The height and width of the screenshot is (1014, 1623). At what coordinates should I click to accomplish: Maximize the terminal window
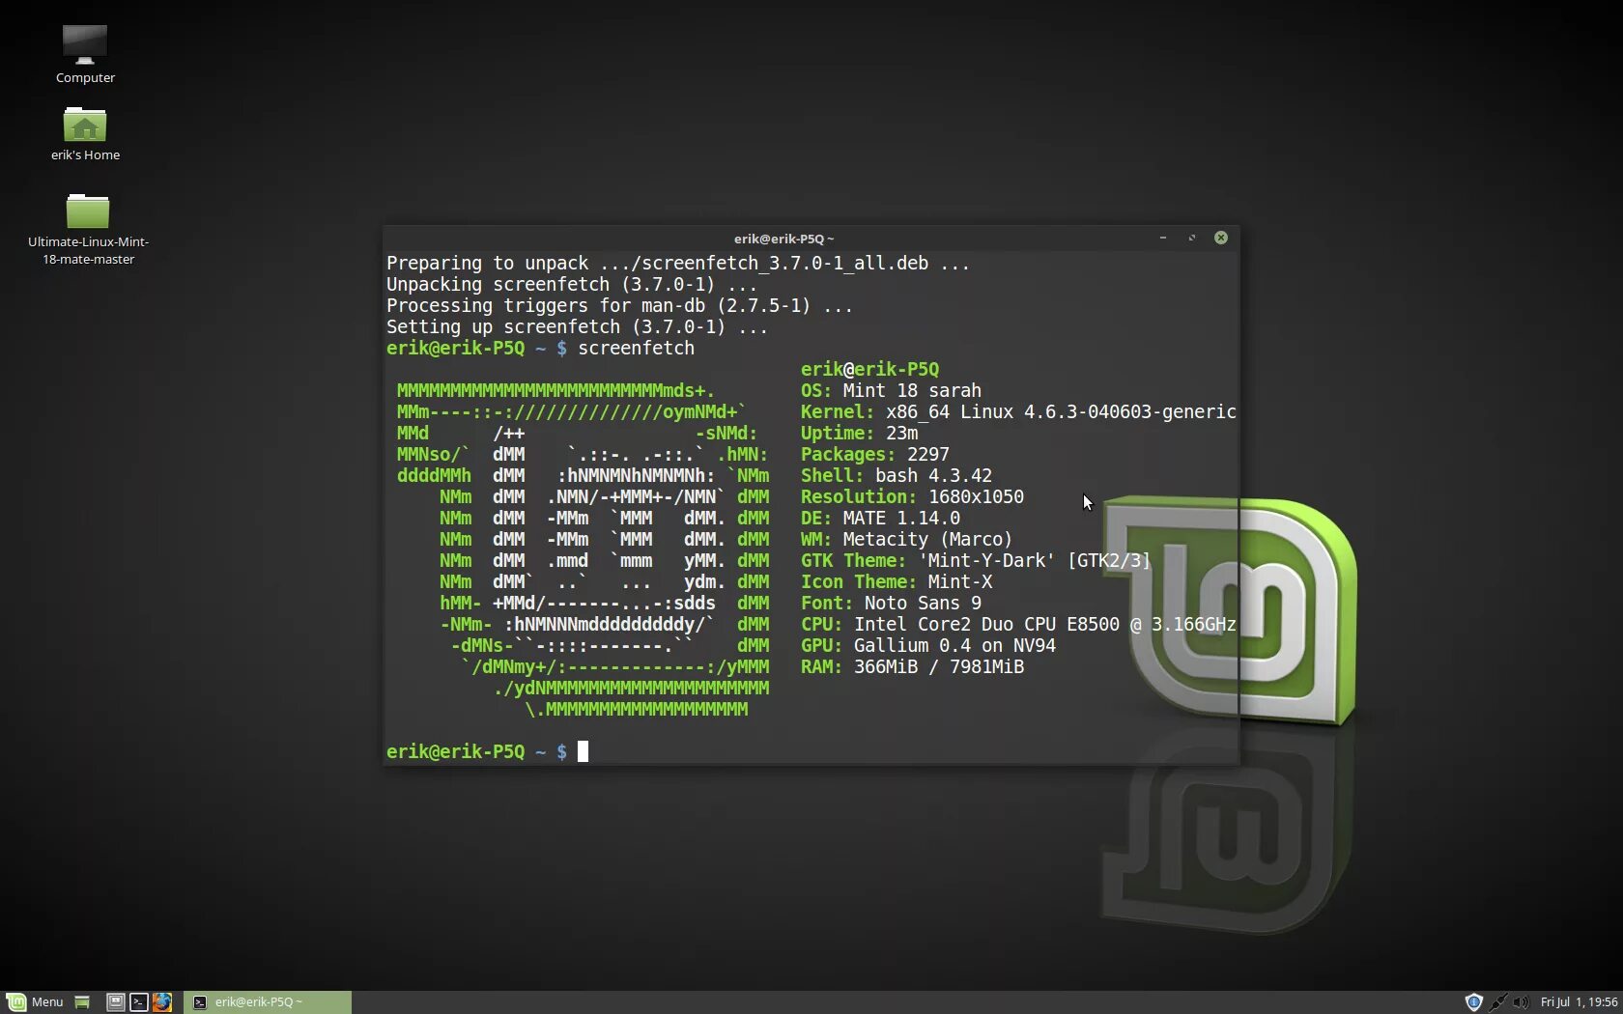[1192, 238]
